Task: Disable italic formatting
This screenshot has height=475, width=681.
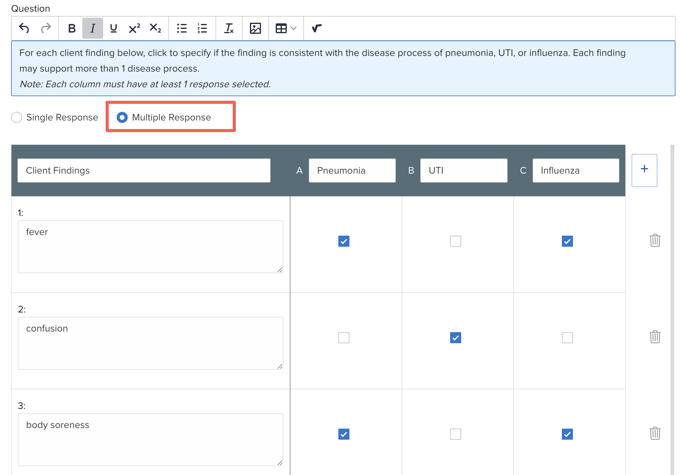Action: point(92,28)
